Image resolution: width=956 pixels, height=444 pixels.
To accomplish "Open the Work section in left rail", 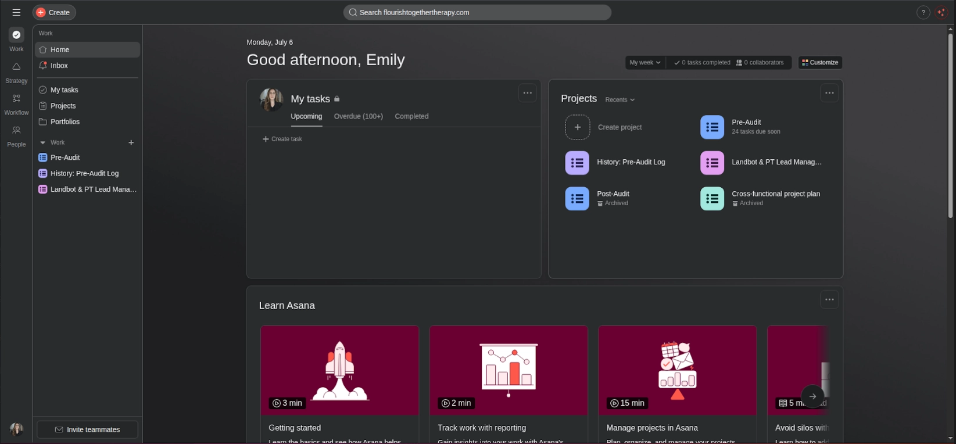I will [16, 40].
